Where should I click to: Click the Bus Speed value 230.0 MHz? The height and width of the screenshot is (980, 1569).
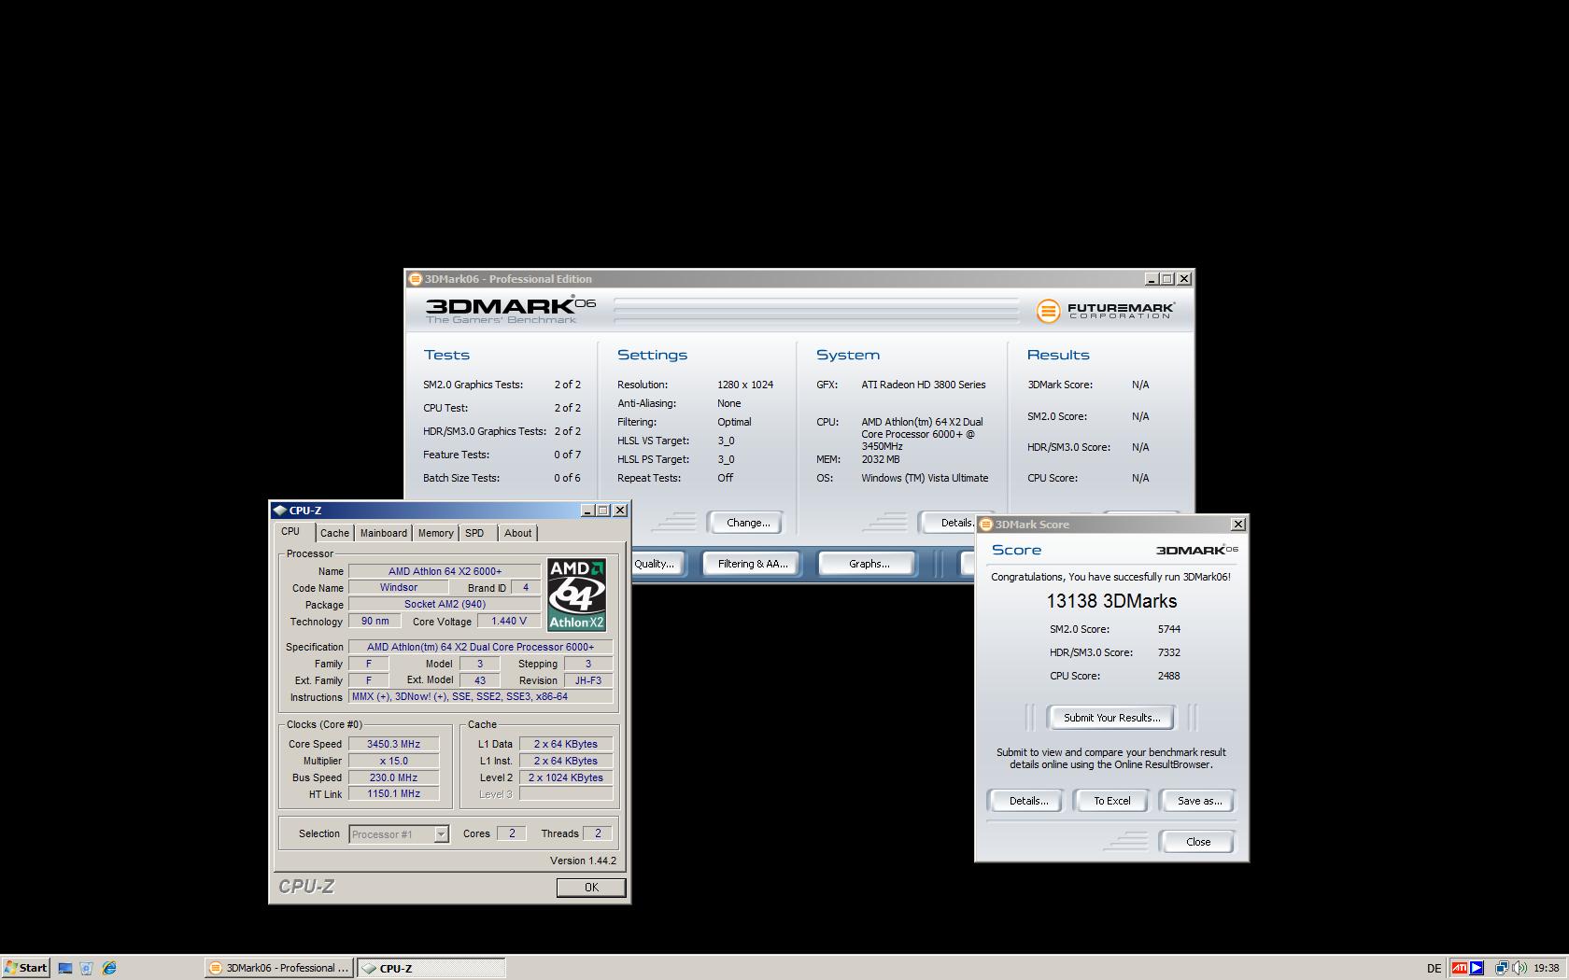pos(393,777)
